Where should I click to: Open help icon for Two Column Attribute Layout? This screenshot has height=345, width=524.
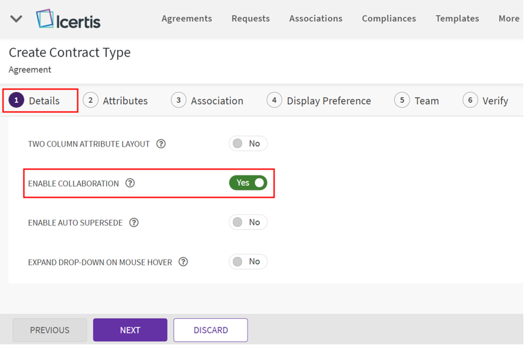click(161, 144)
